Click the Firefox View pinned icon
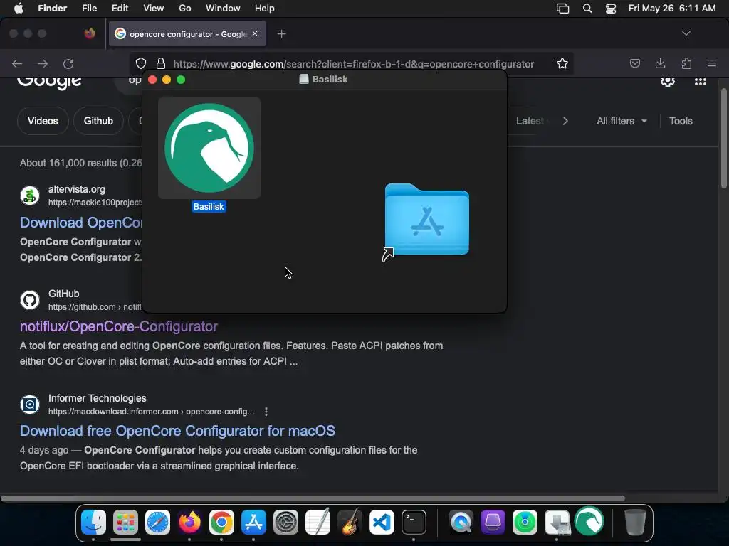Screen dimensions: 729x546 pyautogui.click(x=90, y=33)
